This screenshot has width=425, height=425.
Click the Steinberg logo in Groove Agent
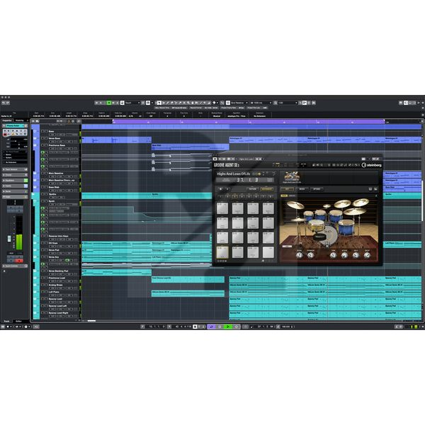(372, 165)
